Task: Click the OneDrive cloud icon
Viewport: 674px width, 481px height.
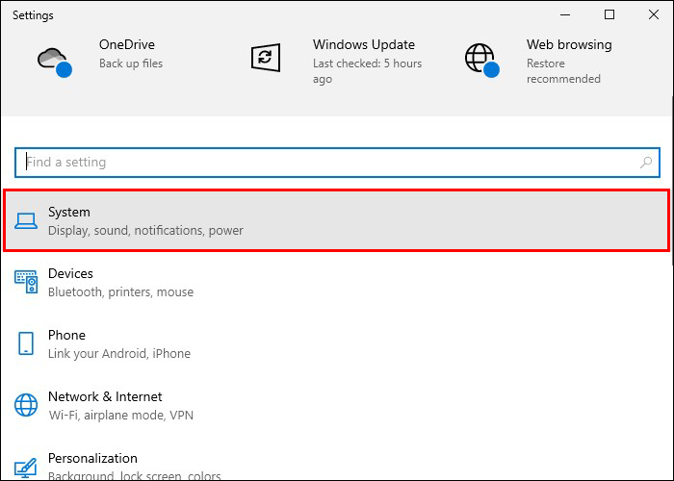Action: click(53, 60)
